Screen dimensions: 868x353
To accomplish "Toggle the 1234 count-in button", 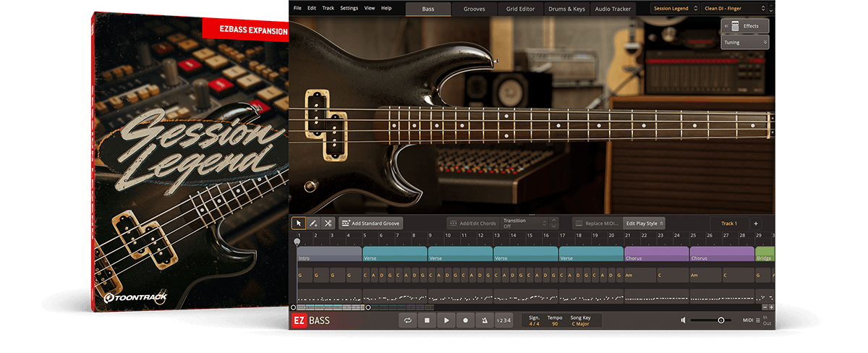I will [503, 320].
